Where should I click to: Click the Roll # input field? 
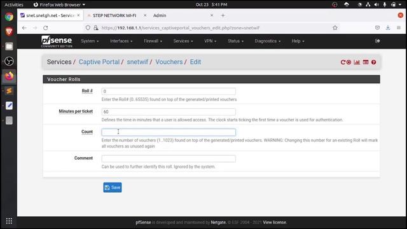pos(169,92)
